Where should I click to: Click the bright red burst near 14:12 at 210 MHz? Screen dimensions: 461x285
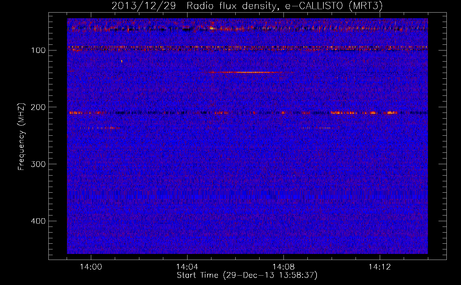[392, 113]
